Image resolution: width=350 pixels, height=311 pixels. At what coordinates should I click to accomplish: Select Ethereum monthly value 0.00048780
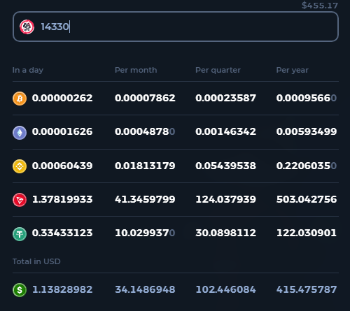(x=145, y=131)
